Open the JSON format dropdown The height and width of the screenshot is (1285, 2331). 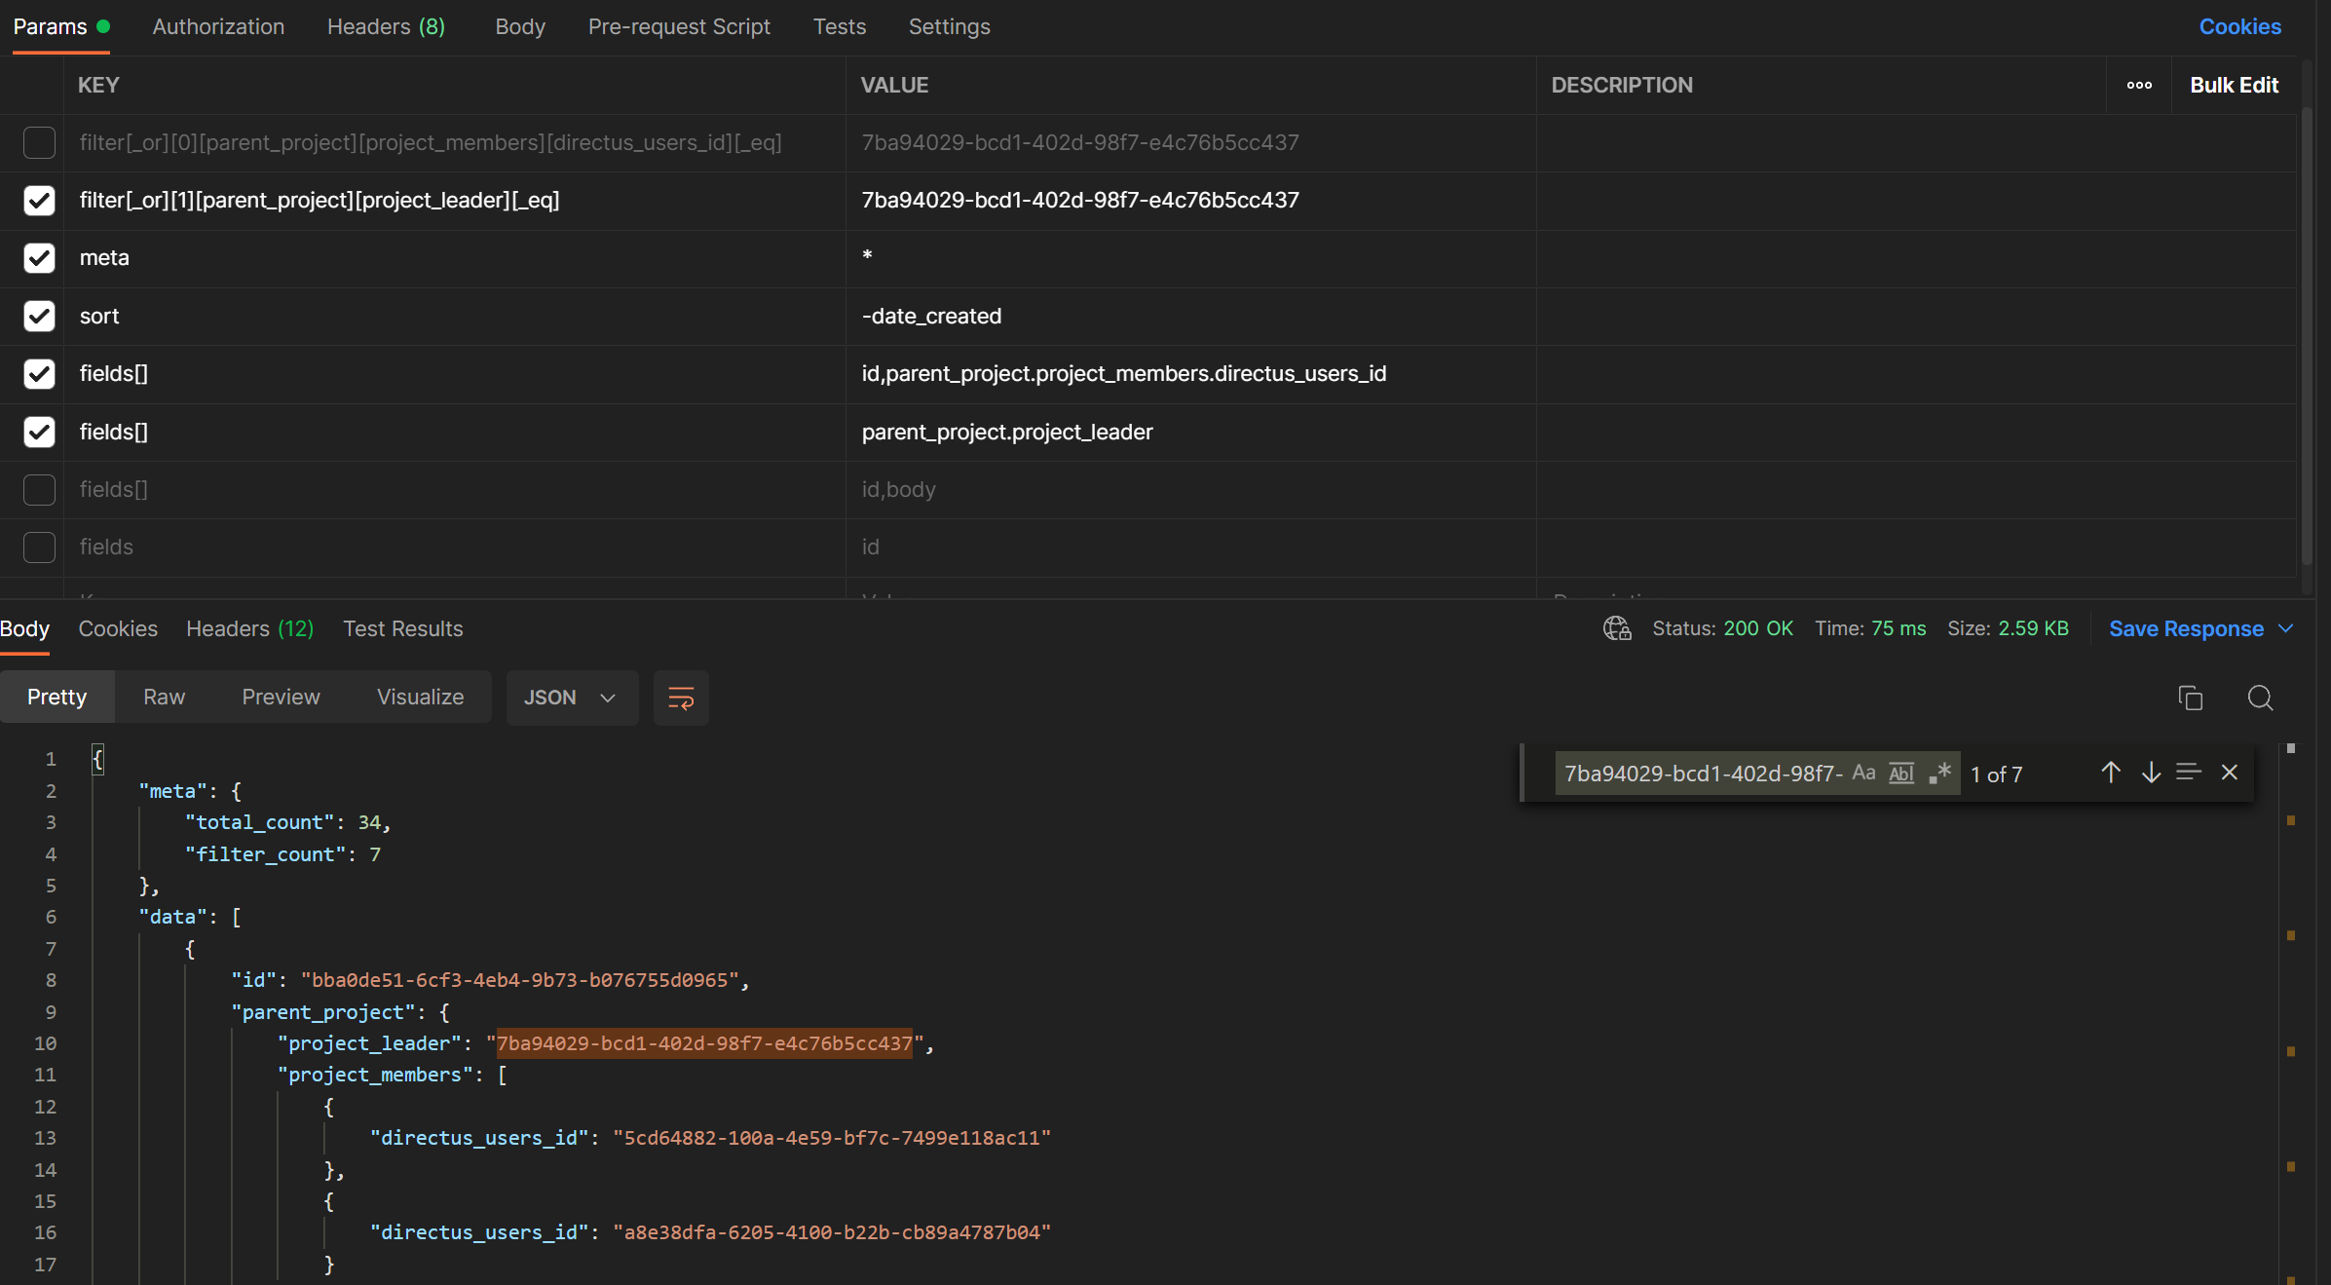click(x=572, y=698)
